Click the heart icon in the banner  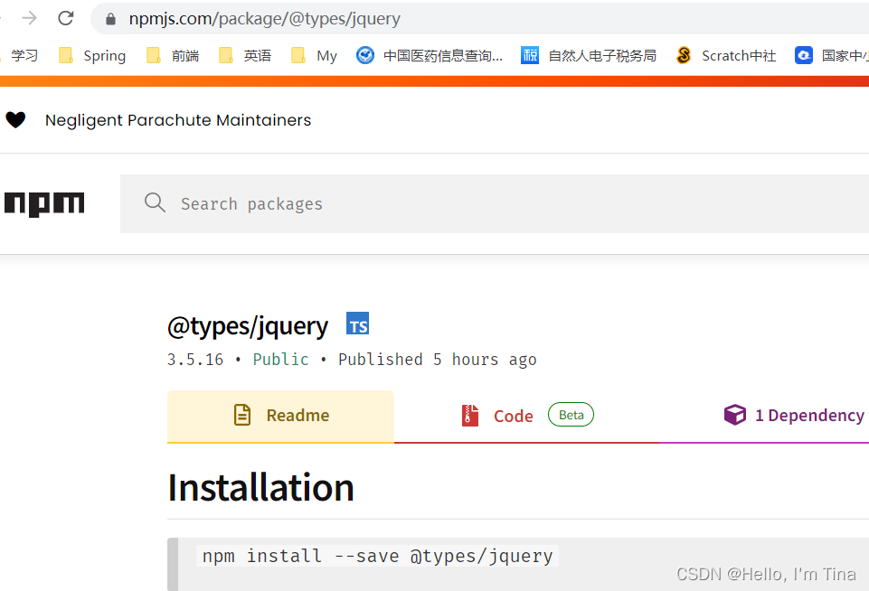tap(16, 119)
